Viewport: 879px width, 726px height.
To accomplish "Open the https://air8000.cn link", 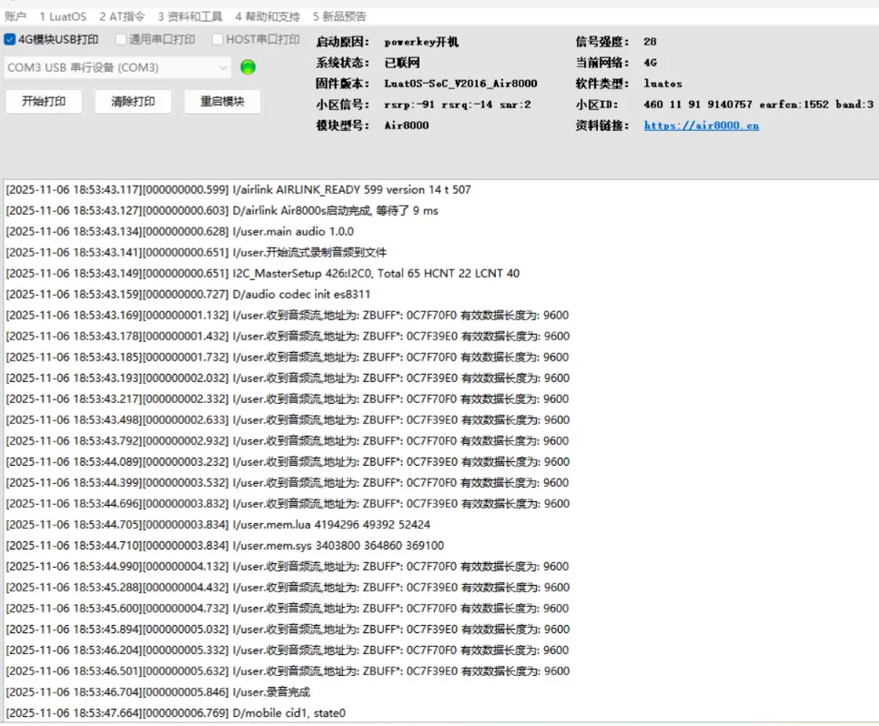I will 702,126.
